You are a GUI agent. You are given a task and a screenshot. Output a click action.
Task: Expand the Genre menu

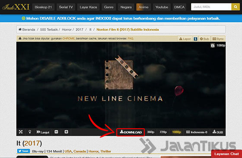[x=108, y=7]
